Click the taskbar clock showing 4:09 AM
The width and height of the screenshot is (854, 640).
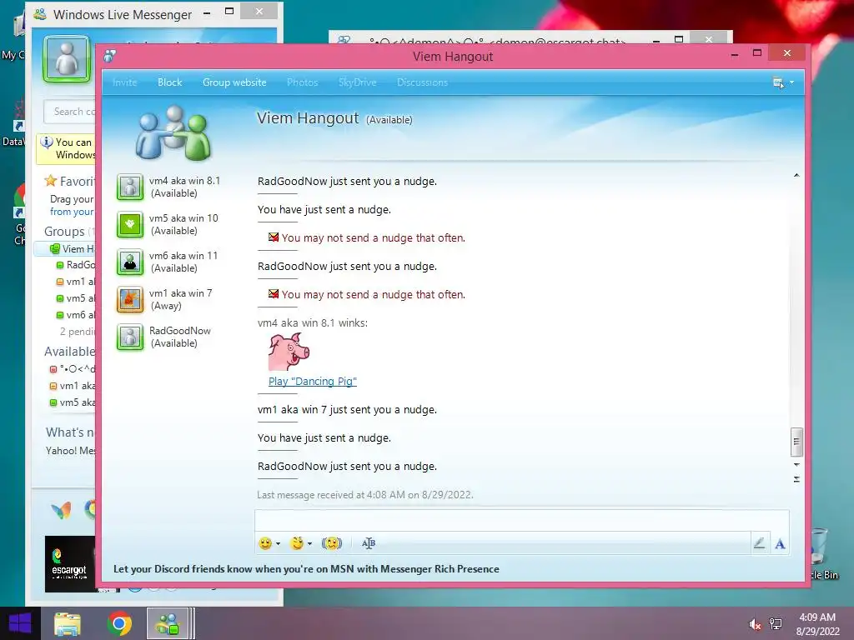coord(817,624)
